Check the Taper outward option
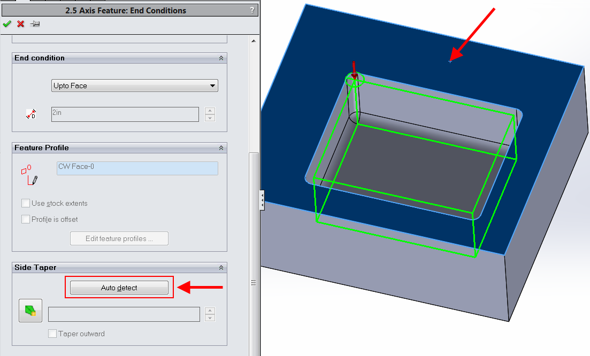590x356 pixels. point(52,334)
